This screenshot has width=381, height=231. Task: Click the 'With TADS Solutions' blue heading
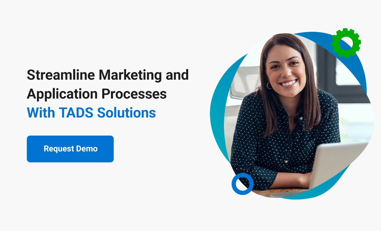[91, 113]
